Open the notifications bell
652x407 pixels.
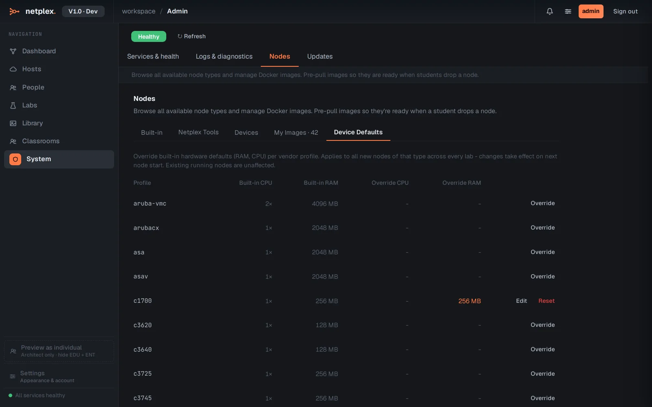[x=550, y=11]
